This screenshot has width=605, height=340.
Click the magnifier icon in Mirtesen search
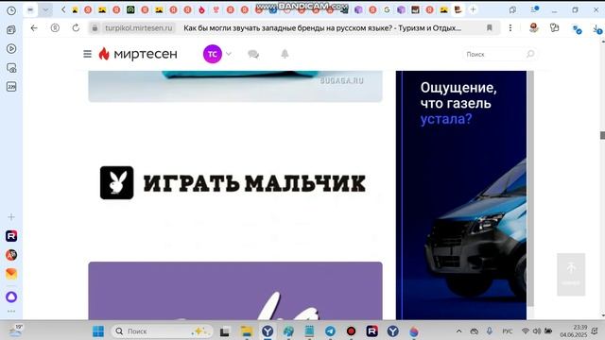point(530,54)
